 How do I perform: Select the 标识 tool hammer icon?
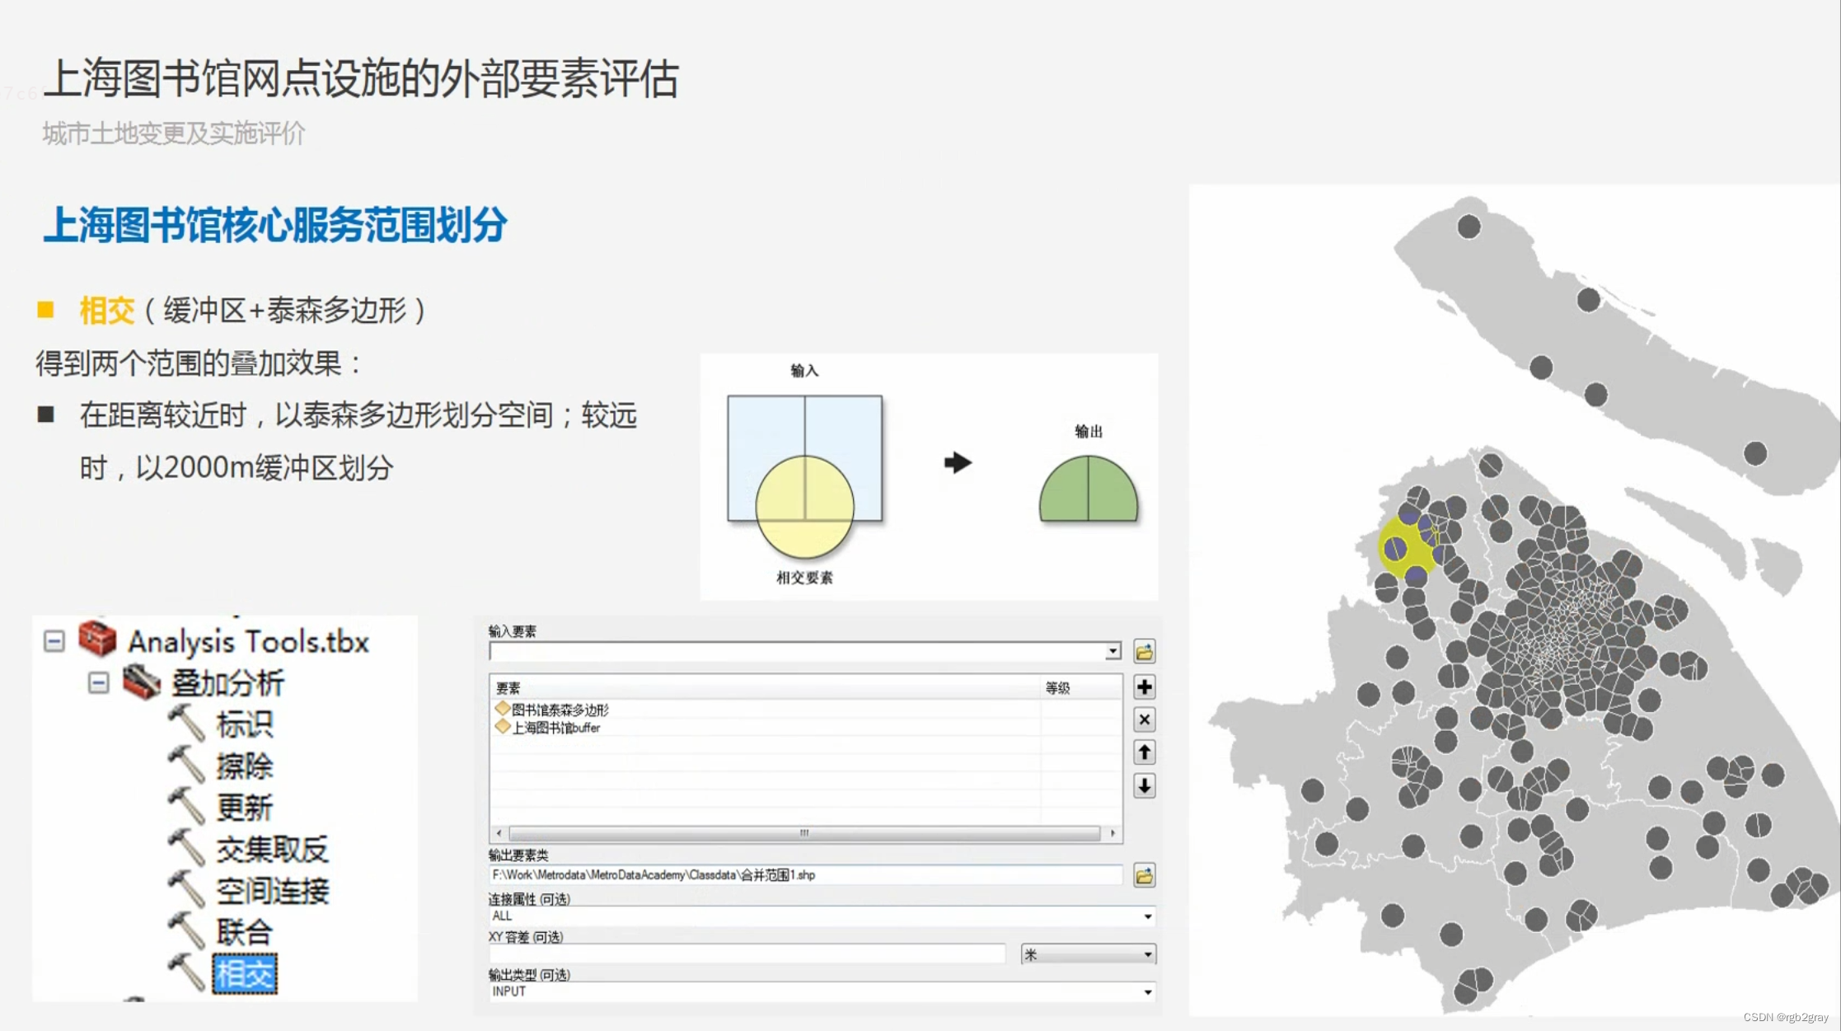click(186, 724)
